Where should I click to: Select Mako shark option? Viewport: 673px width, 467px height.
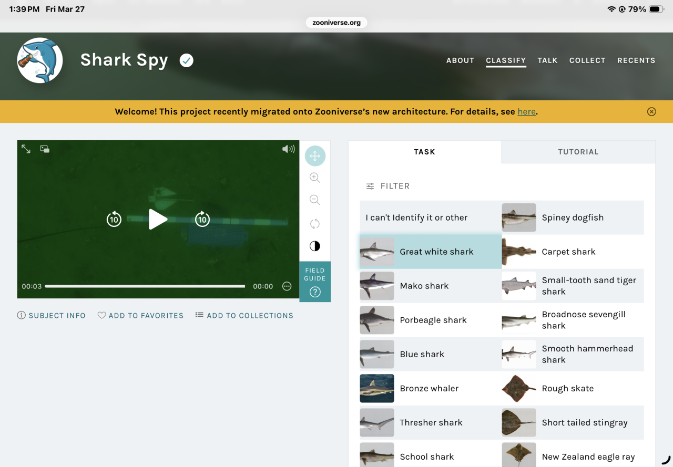431,286
